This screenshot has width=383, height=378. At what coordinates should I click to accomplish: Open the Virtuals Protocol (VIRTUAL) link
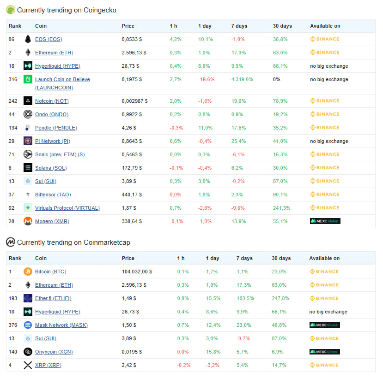click(67, 208)
